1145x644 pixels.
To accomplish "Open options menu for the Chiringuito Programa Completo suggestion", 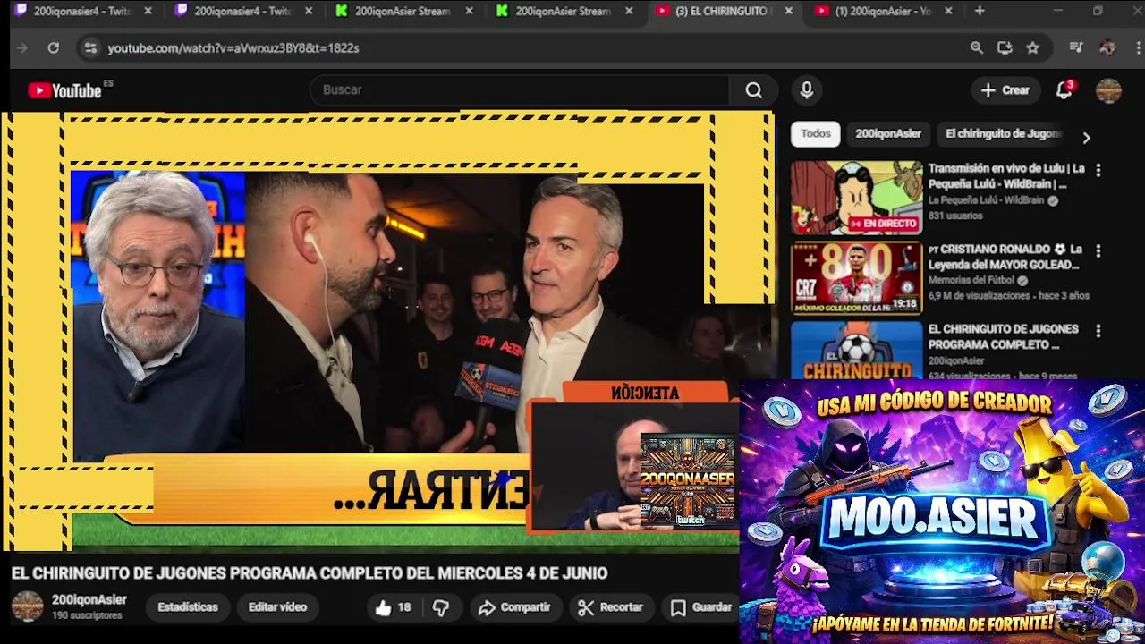I will click(1098, 331).
